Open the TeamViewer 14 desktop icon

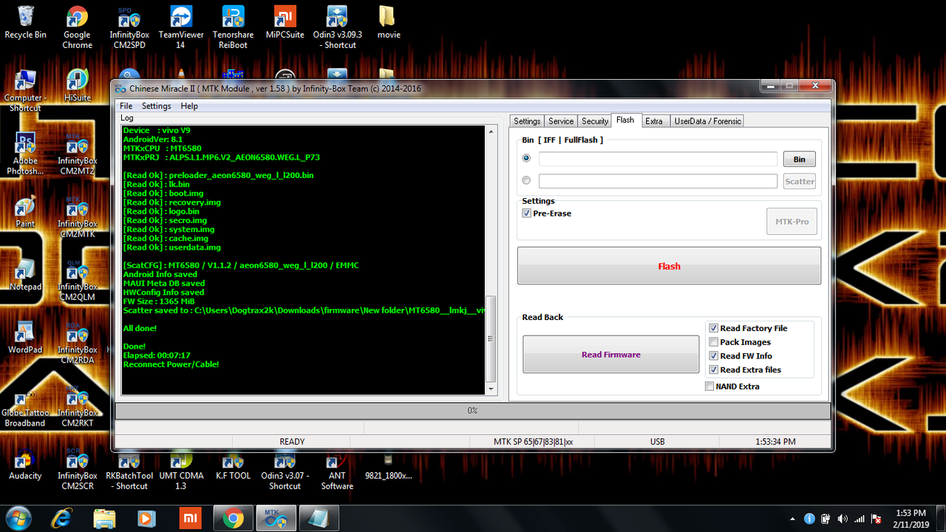pyautogui.click(x=181, y=28)
